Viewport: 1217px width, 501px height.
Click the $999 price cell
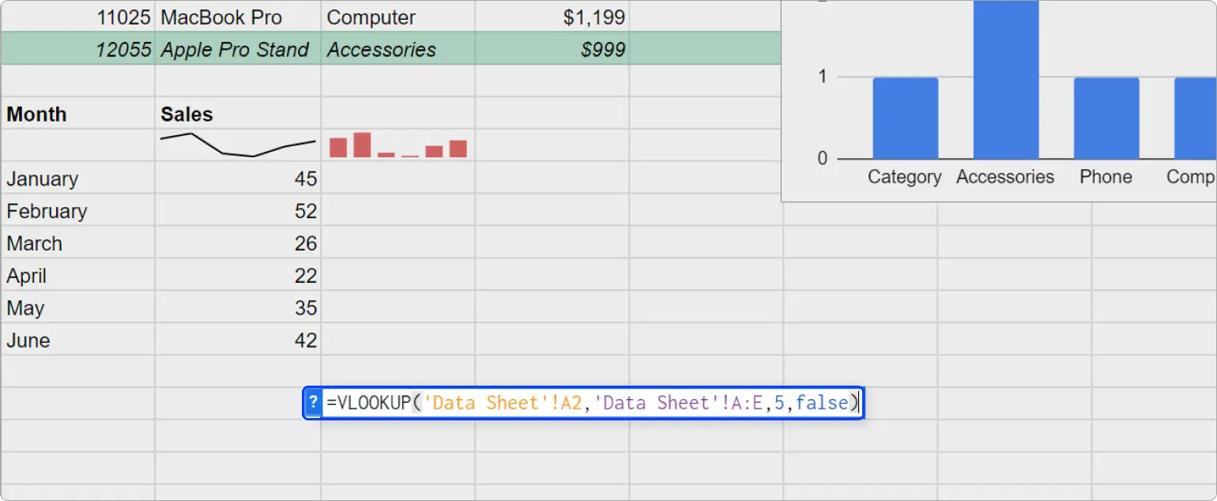pos(552,50)
